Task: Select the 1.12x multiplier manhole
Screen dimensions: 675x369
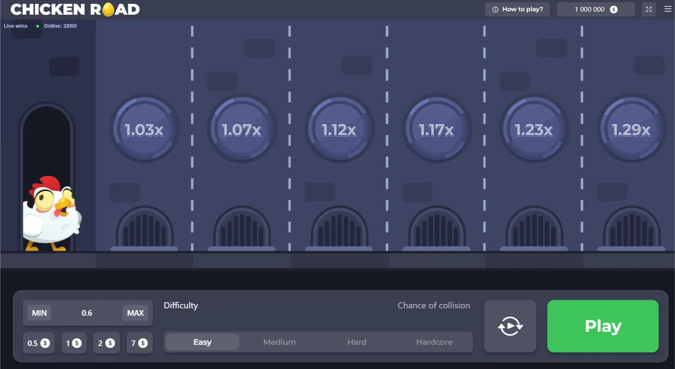Action: [x=339, y=129]
